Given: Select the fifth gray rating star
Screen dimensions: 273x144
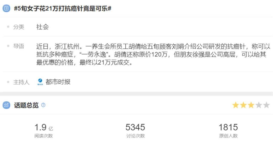Looking at the screenshot, I should click(x=266, y=105).
